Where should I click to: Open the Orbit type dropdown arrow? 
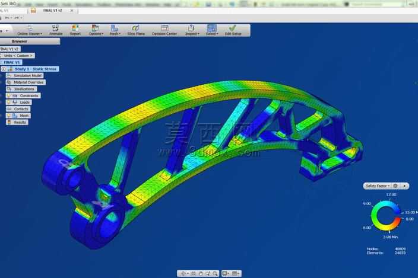(188, 273)
